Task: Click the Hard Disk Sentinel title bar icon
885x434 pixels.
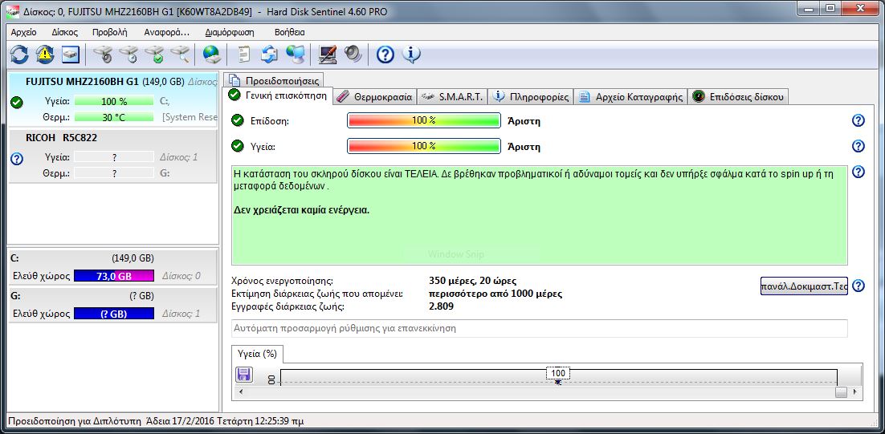Action: point(11,10)
